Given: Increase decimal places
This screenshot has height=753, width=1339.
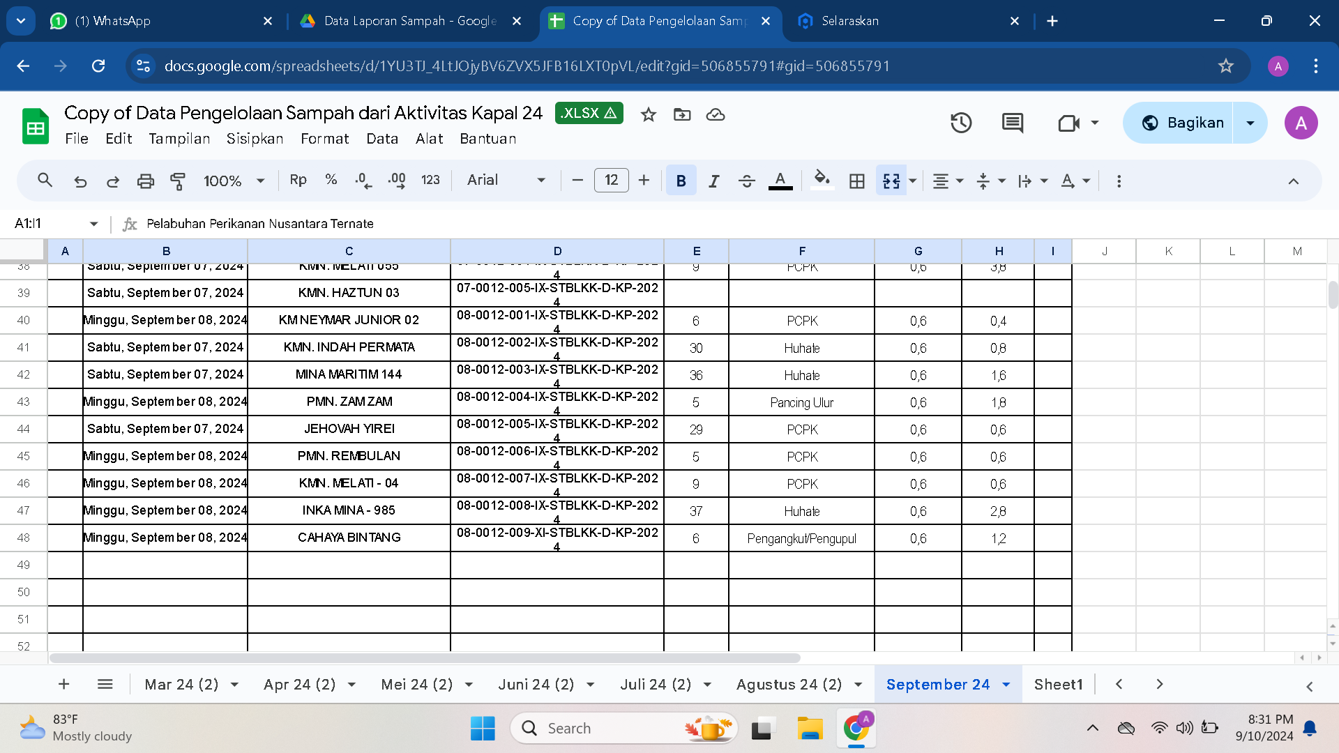Looking at the screenshot, I should (397, 181).
